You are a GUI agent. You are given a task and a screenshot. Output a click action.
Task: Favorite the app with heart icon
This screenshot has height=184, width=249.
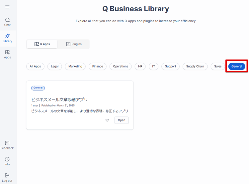point(107,120)
